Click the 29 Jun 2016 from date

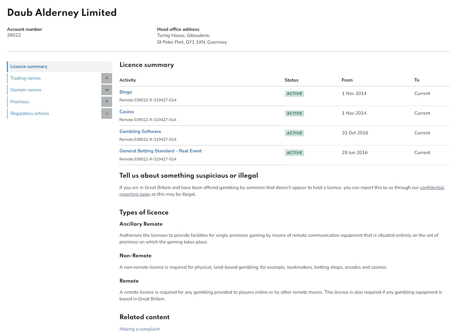tap(355, 153)
